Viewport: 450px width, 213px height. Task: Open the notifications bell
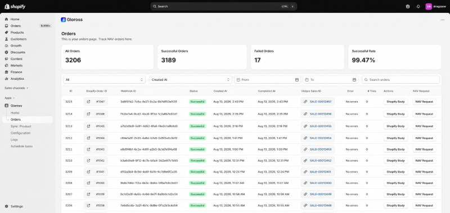[418, 6]
